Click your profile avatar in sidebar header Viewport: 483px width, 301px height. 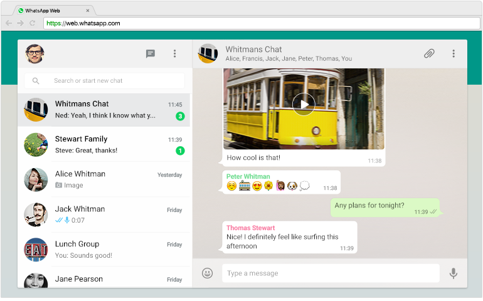tap(34, 54)
